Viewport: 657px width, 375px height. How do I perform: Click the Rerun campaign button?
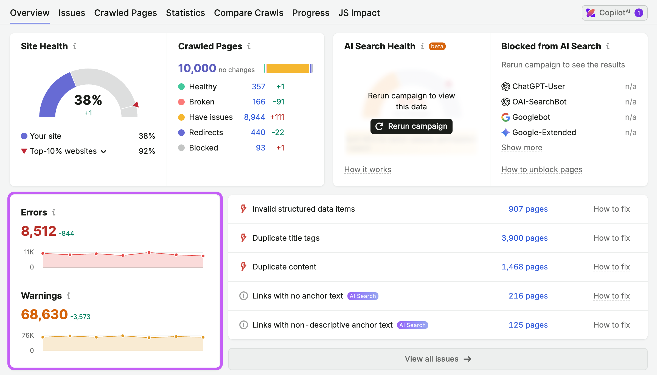click(411, 126)
